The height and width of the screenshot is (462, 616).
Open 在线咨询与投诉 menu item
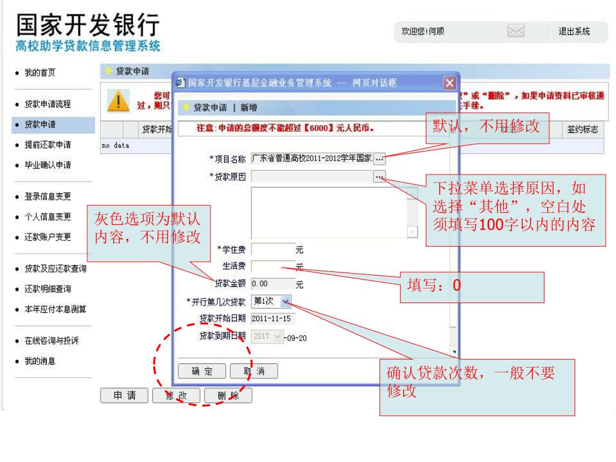click(x=52, y=341)
